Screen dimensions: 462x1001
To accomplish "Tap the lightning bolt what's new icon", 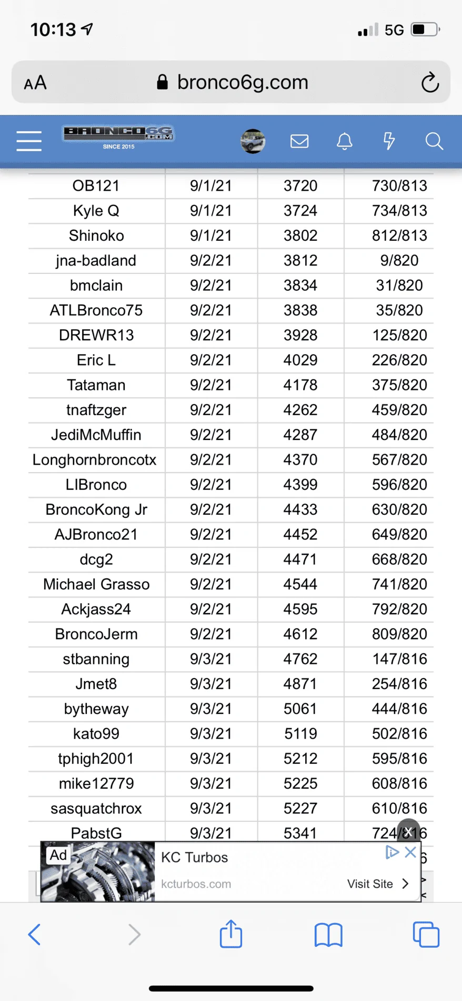I will 389,141.
